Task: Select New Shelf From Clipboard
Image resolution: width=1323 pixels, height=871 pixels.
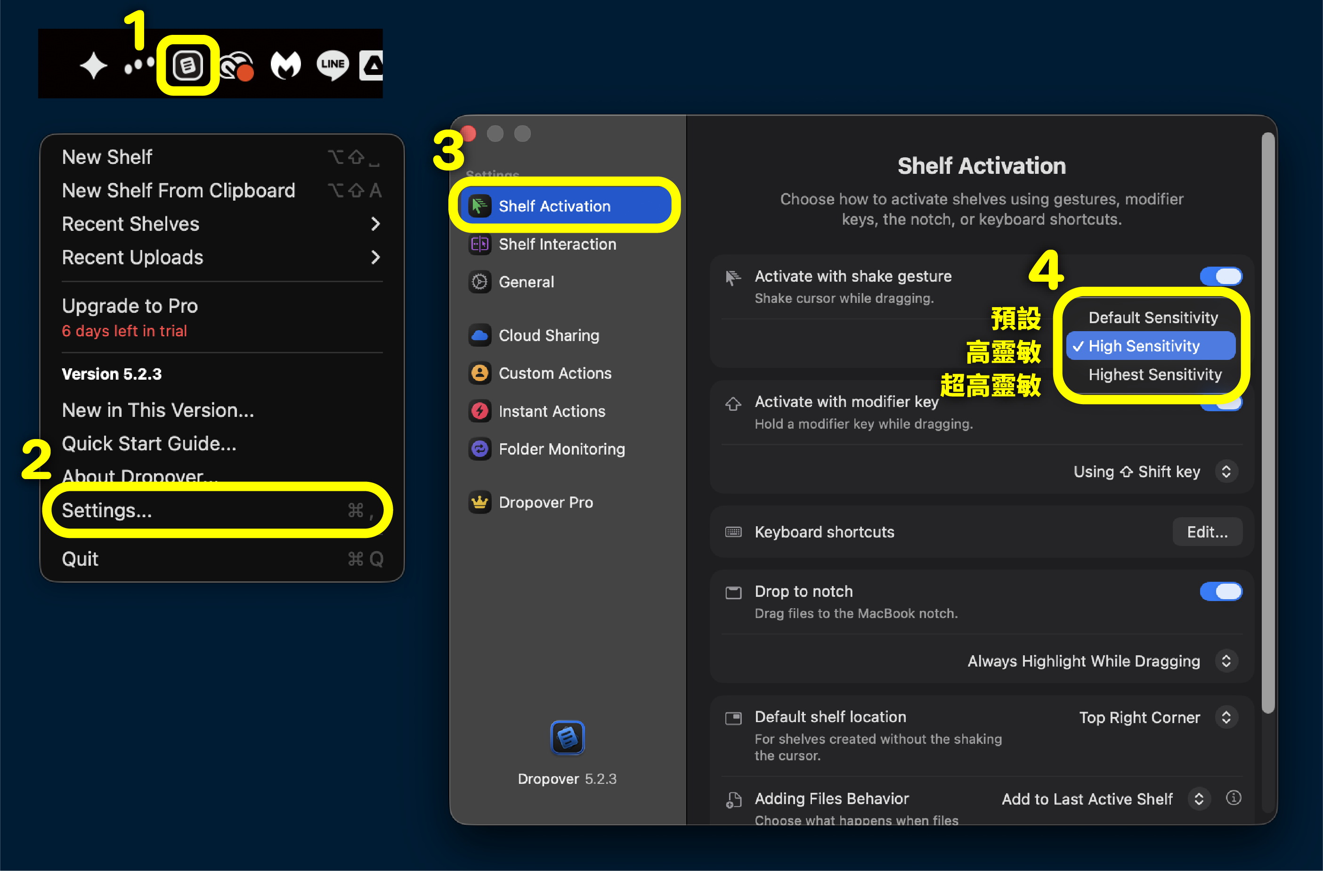Action: click(x=222, y=191)
